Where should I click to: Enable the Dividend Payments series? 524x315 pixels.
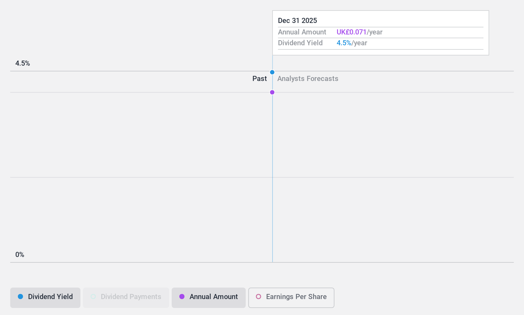click(126, 298)
